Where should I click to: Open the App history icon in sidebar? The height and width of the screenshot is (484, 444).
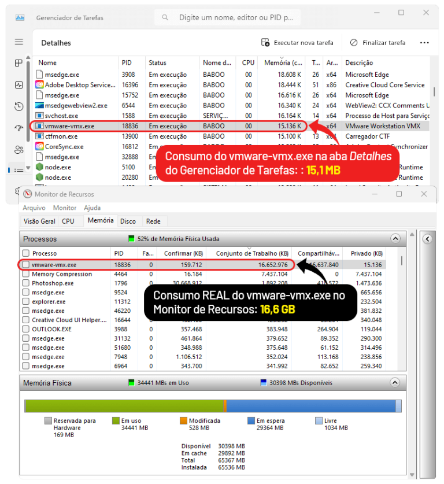click(19, 106)
